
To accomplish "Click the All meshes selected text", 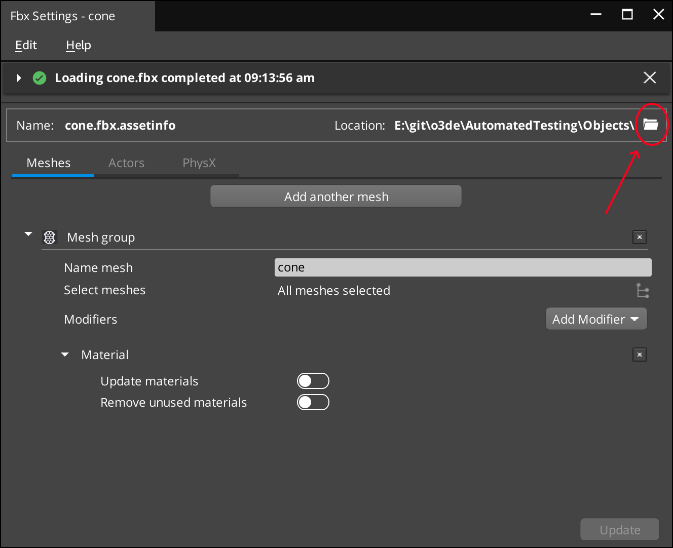I will pos(334,291).
